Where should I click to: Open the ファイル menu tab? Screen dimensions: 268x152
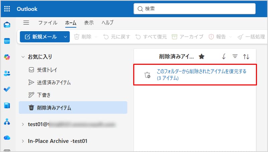coord(47,23)
